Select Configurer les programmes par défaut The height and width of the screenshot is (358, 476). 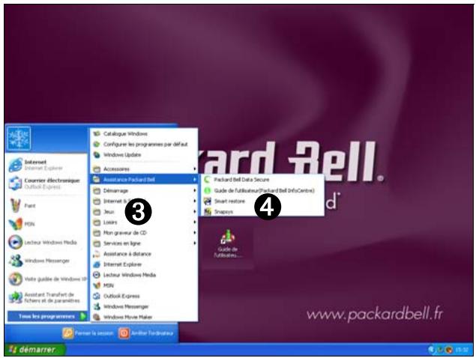point(144,145)
